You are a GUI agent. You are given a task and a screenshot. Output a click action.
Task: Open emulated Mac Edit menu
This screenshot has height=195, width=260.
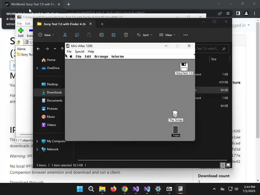(x=88, y=57)
